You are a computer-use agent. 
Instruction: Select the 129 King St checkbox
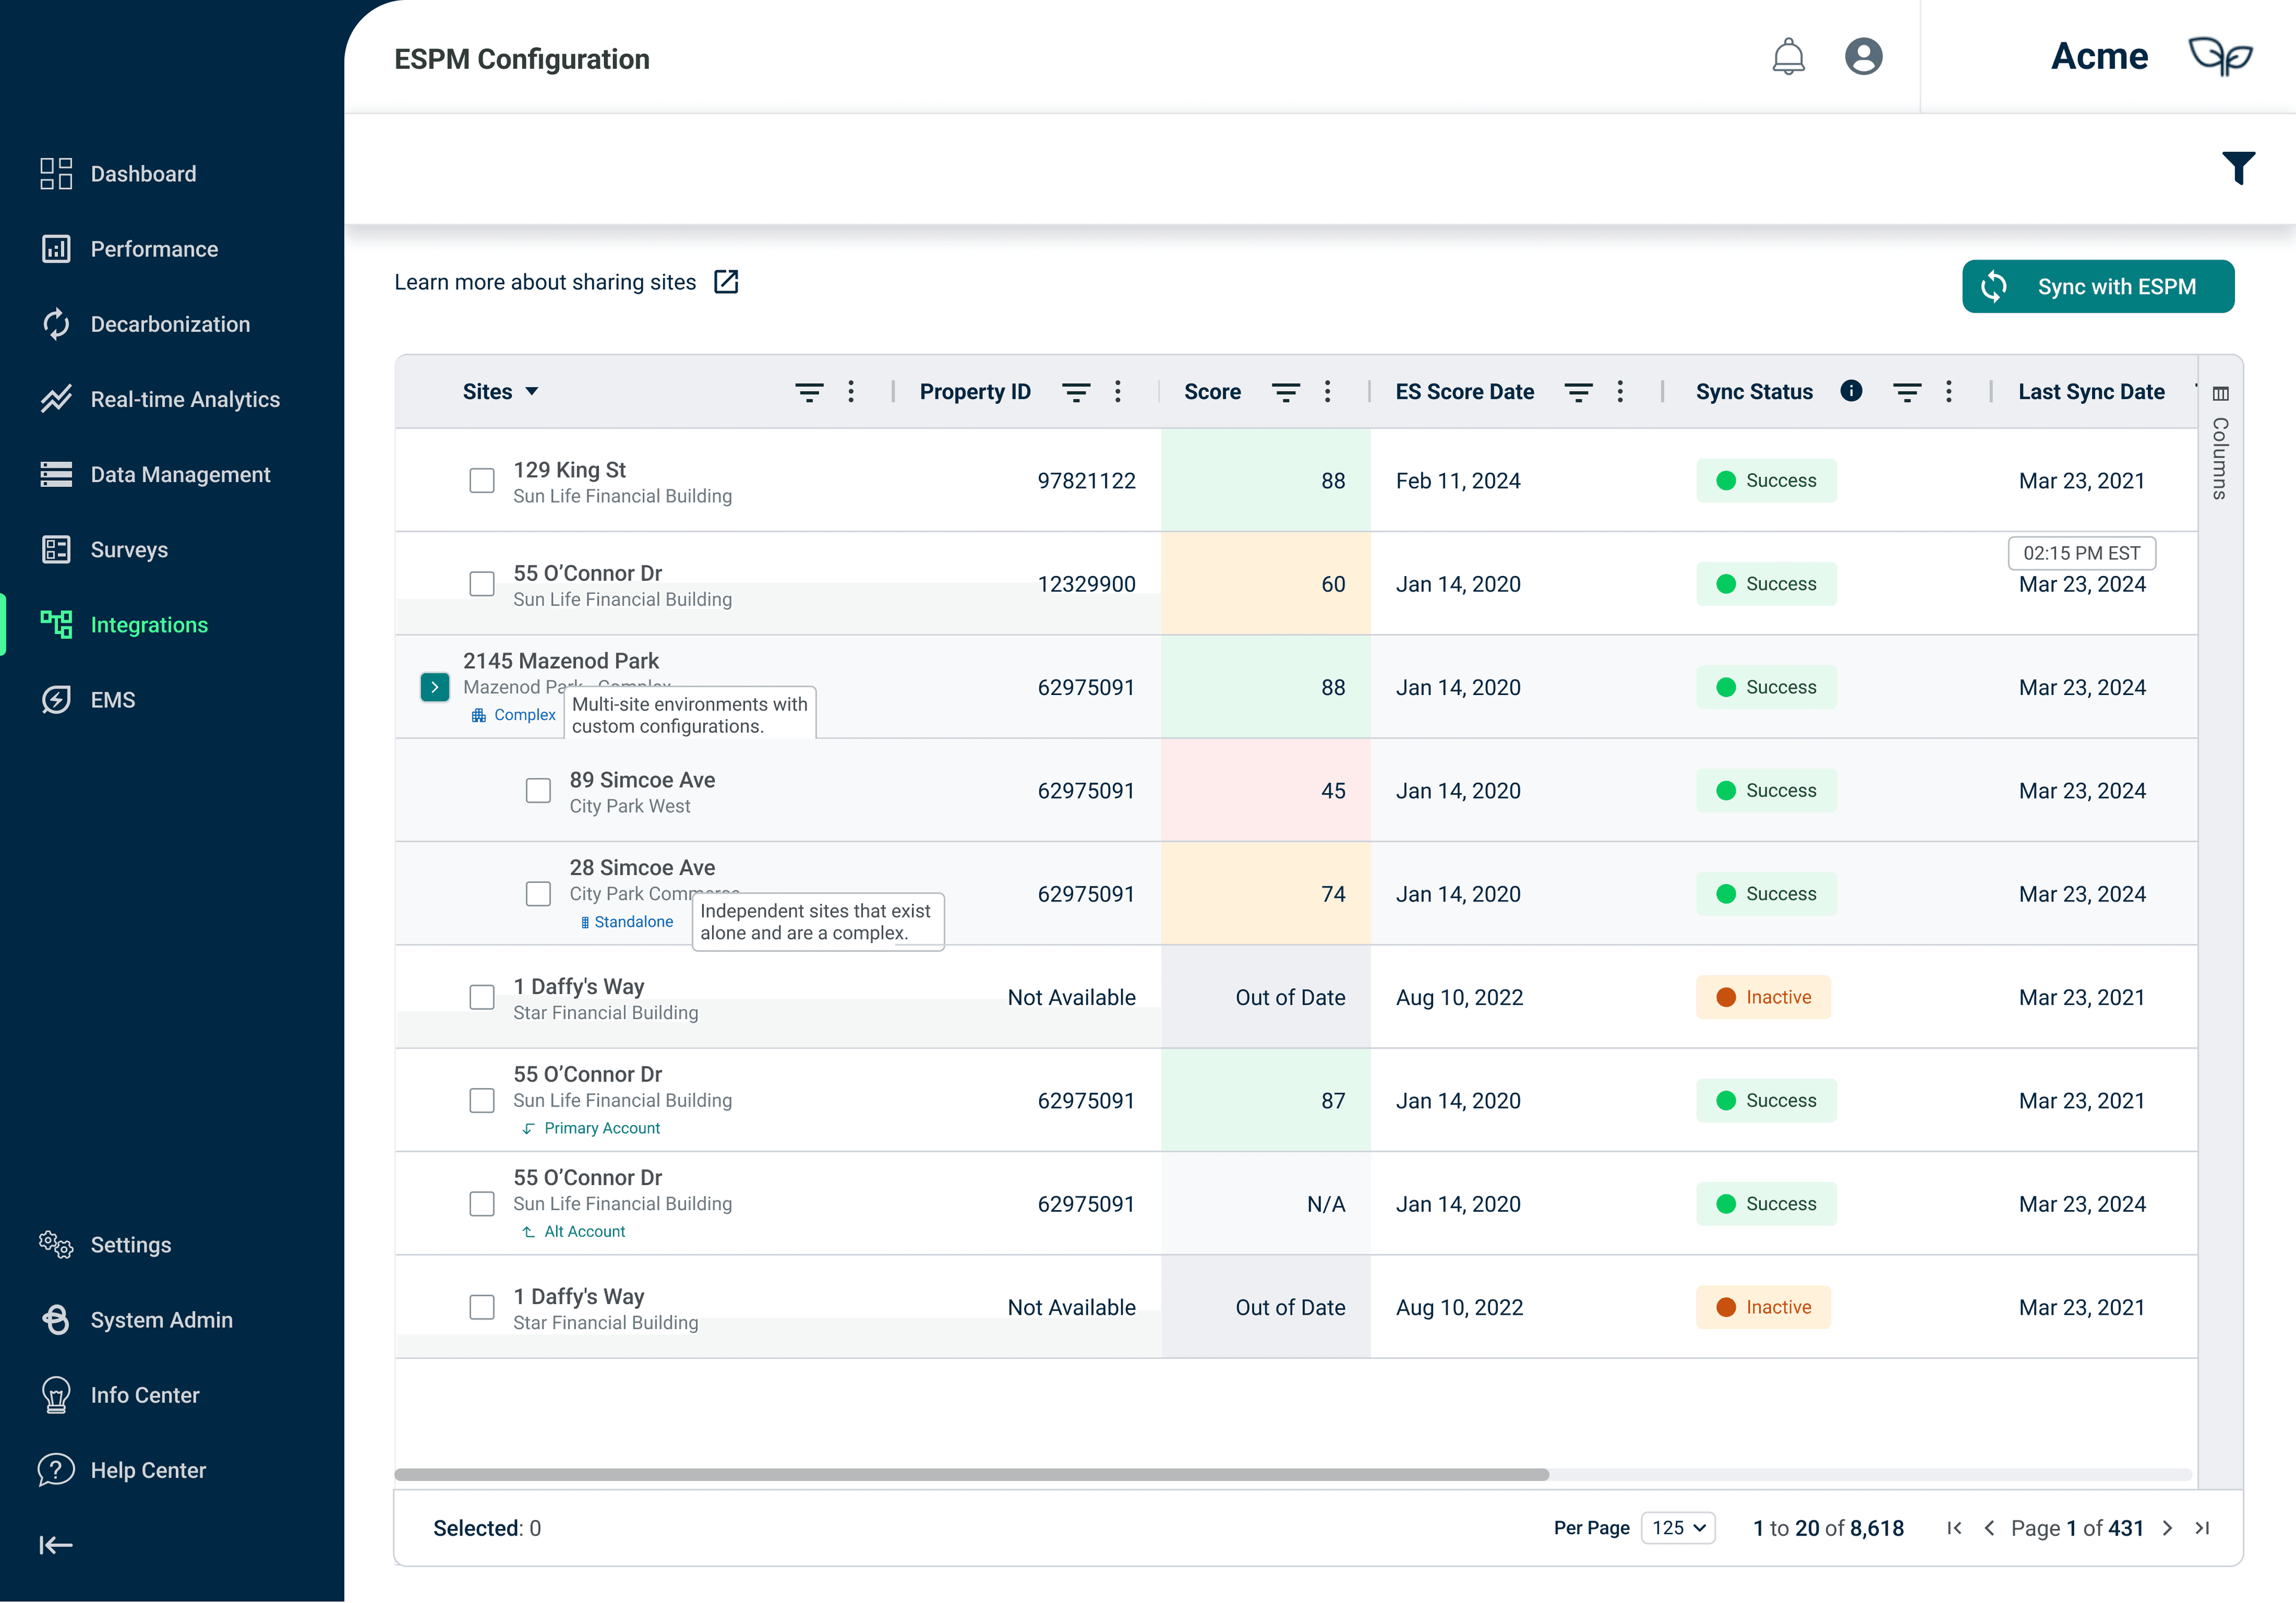(x=482, y=480)
